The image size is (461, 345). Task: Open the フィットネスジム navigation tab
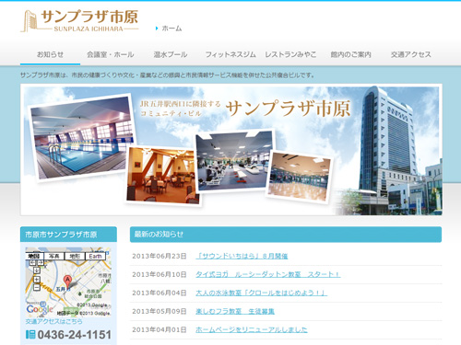pos(230,54)
